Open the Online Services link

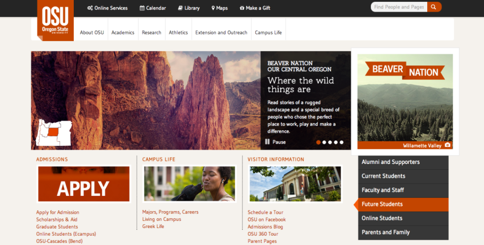pyautogui.click(x=111, y=8)
